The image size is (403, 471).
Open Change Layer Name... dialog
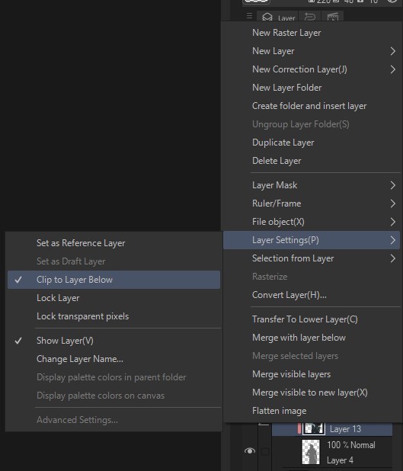[x=114, y=359]
